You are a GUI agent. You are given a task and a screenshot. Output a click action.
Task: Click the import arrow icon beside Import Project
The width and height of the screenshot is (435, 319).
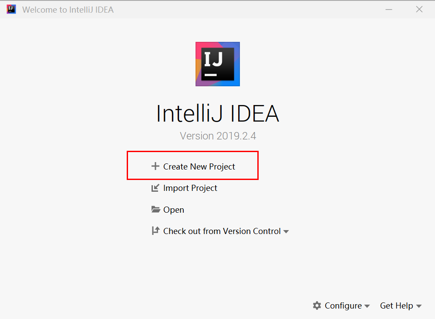pyautogui.click(x=155, y=188)
